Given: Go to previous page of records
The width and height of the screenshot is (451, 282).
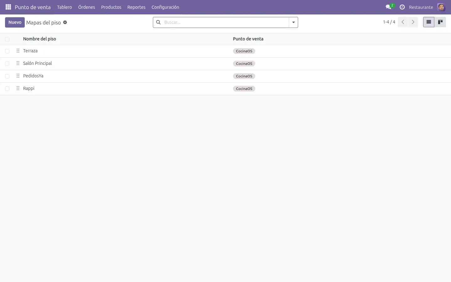Looking at the screenshot, I should [x=403, y=22].
